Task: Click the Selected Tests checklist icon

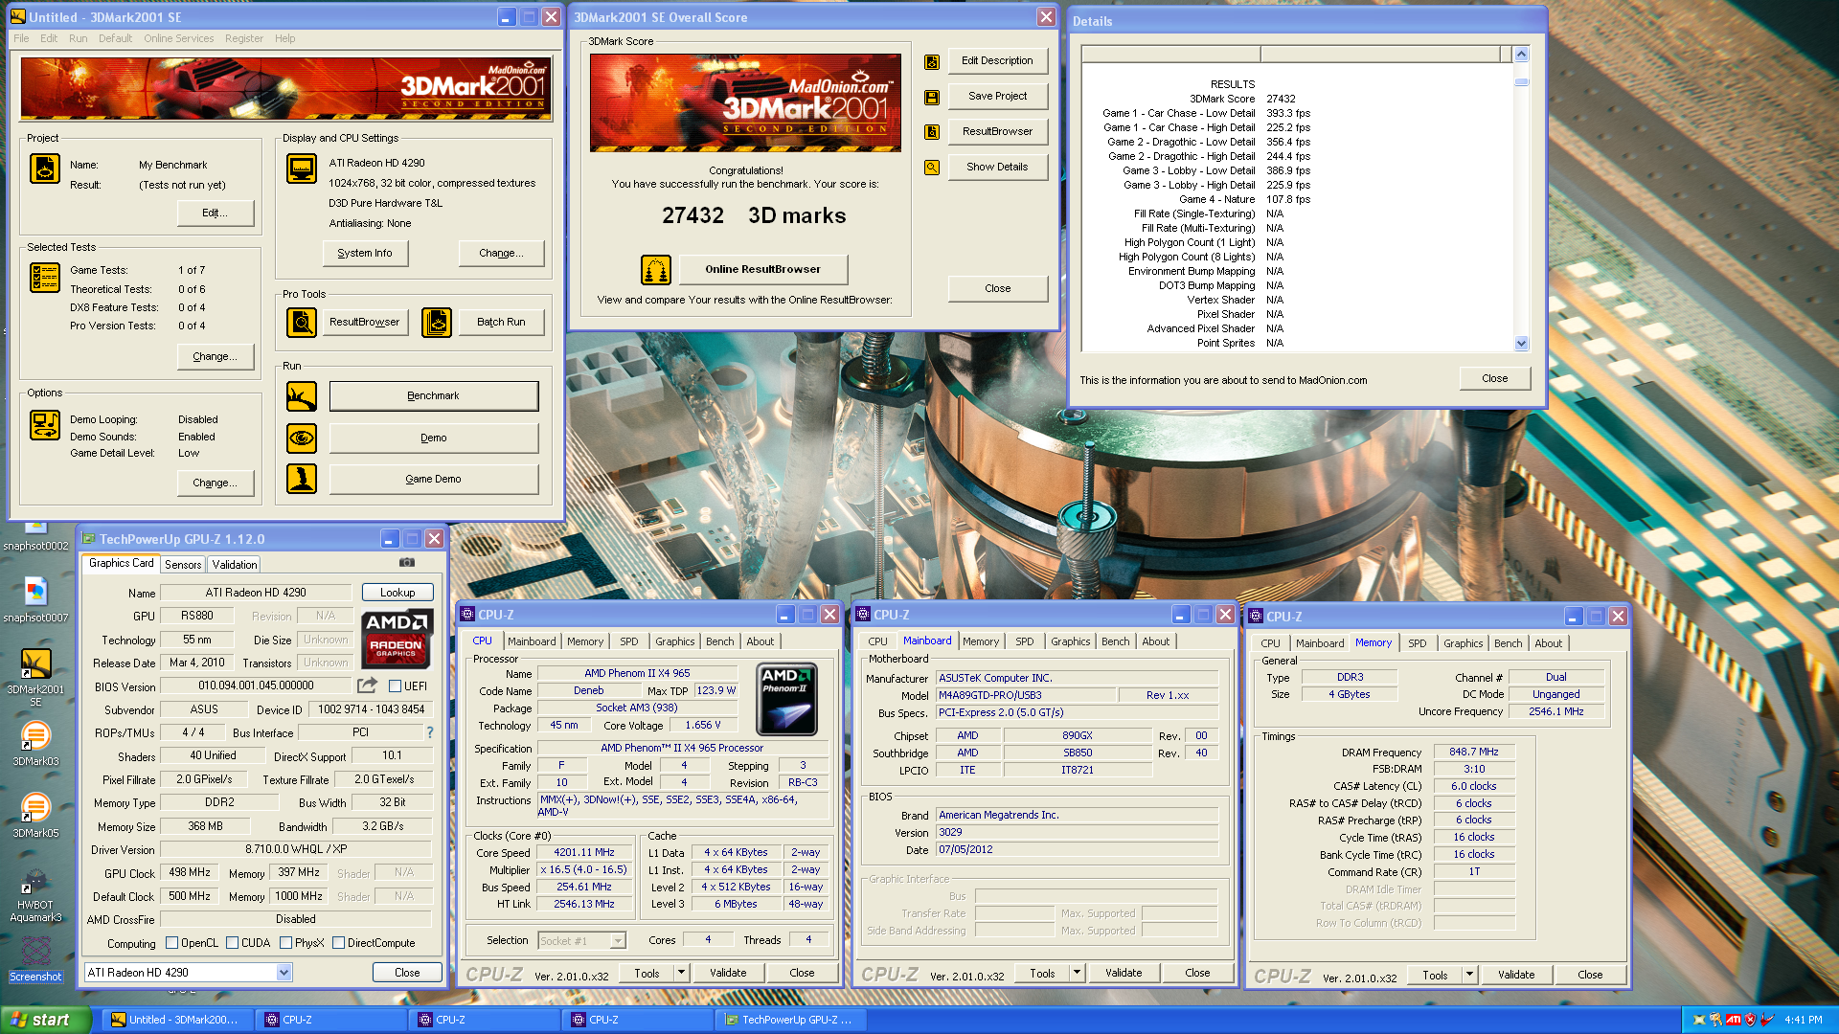Action: pyautogui.click(x=45, y=278)
